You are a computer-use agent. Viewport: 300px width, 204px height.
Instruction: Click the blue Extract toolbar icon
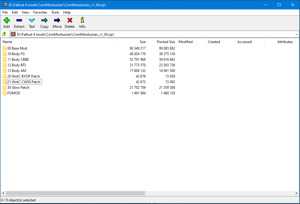(x=19, y=20)
